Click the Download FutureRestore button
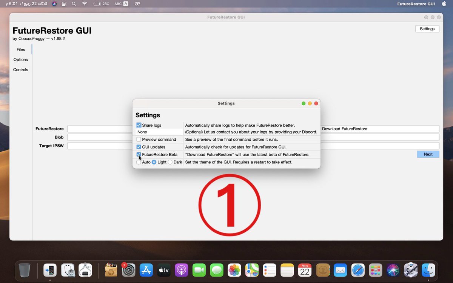453x283 pixels. 380,129
